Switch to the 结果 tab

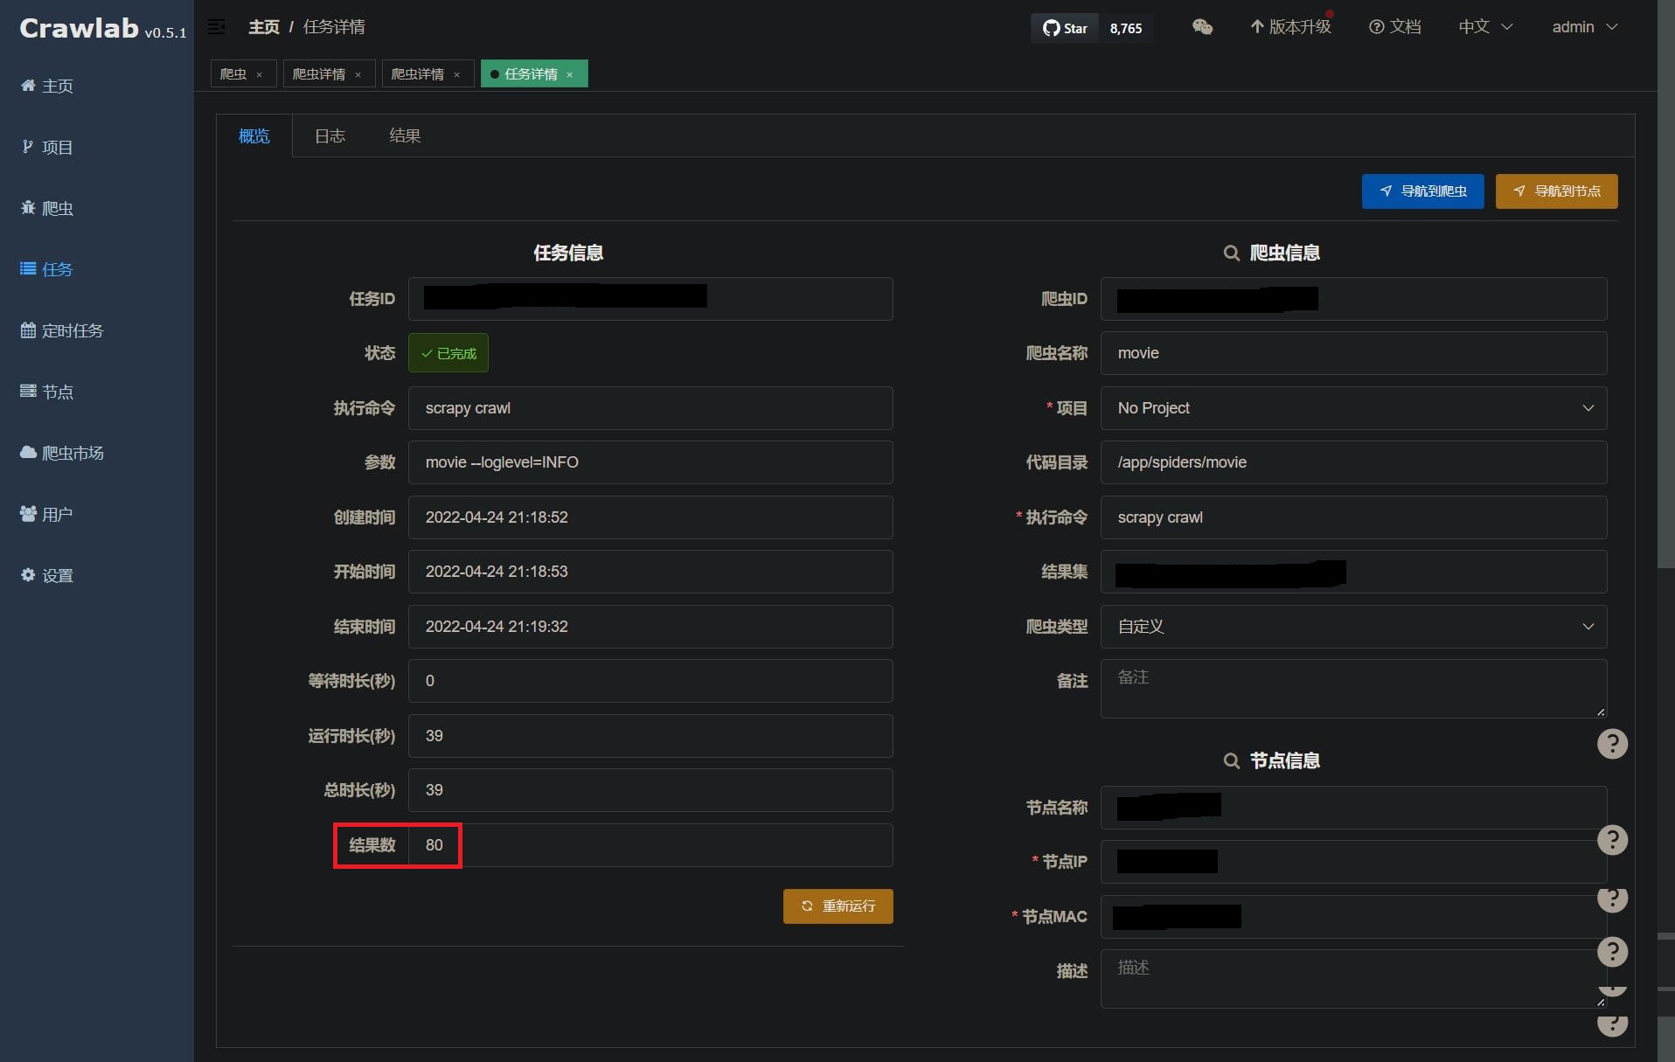coord(405,135)
